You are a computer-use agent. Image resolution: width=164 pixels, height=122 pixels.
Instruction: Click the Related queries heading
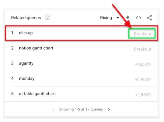click(26, 18)
